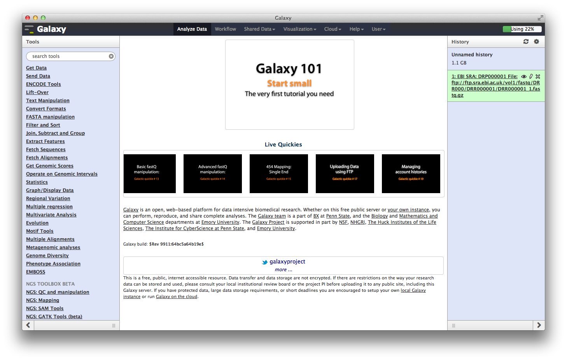Open the Lift-Over tools
This screenshot has width=567, height=361.
coord(37,92)
